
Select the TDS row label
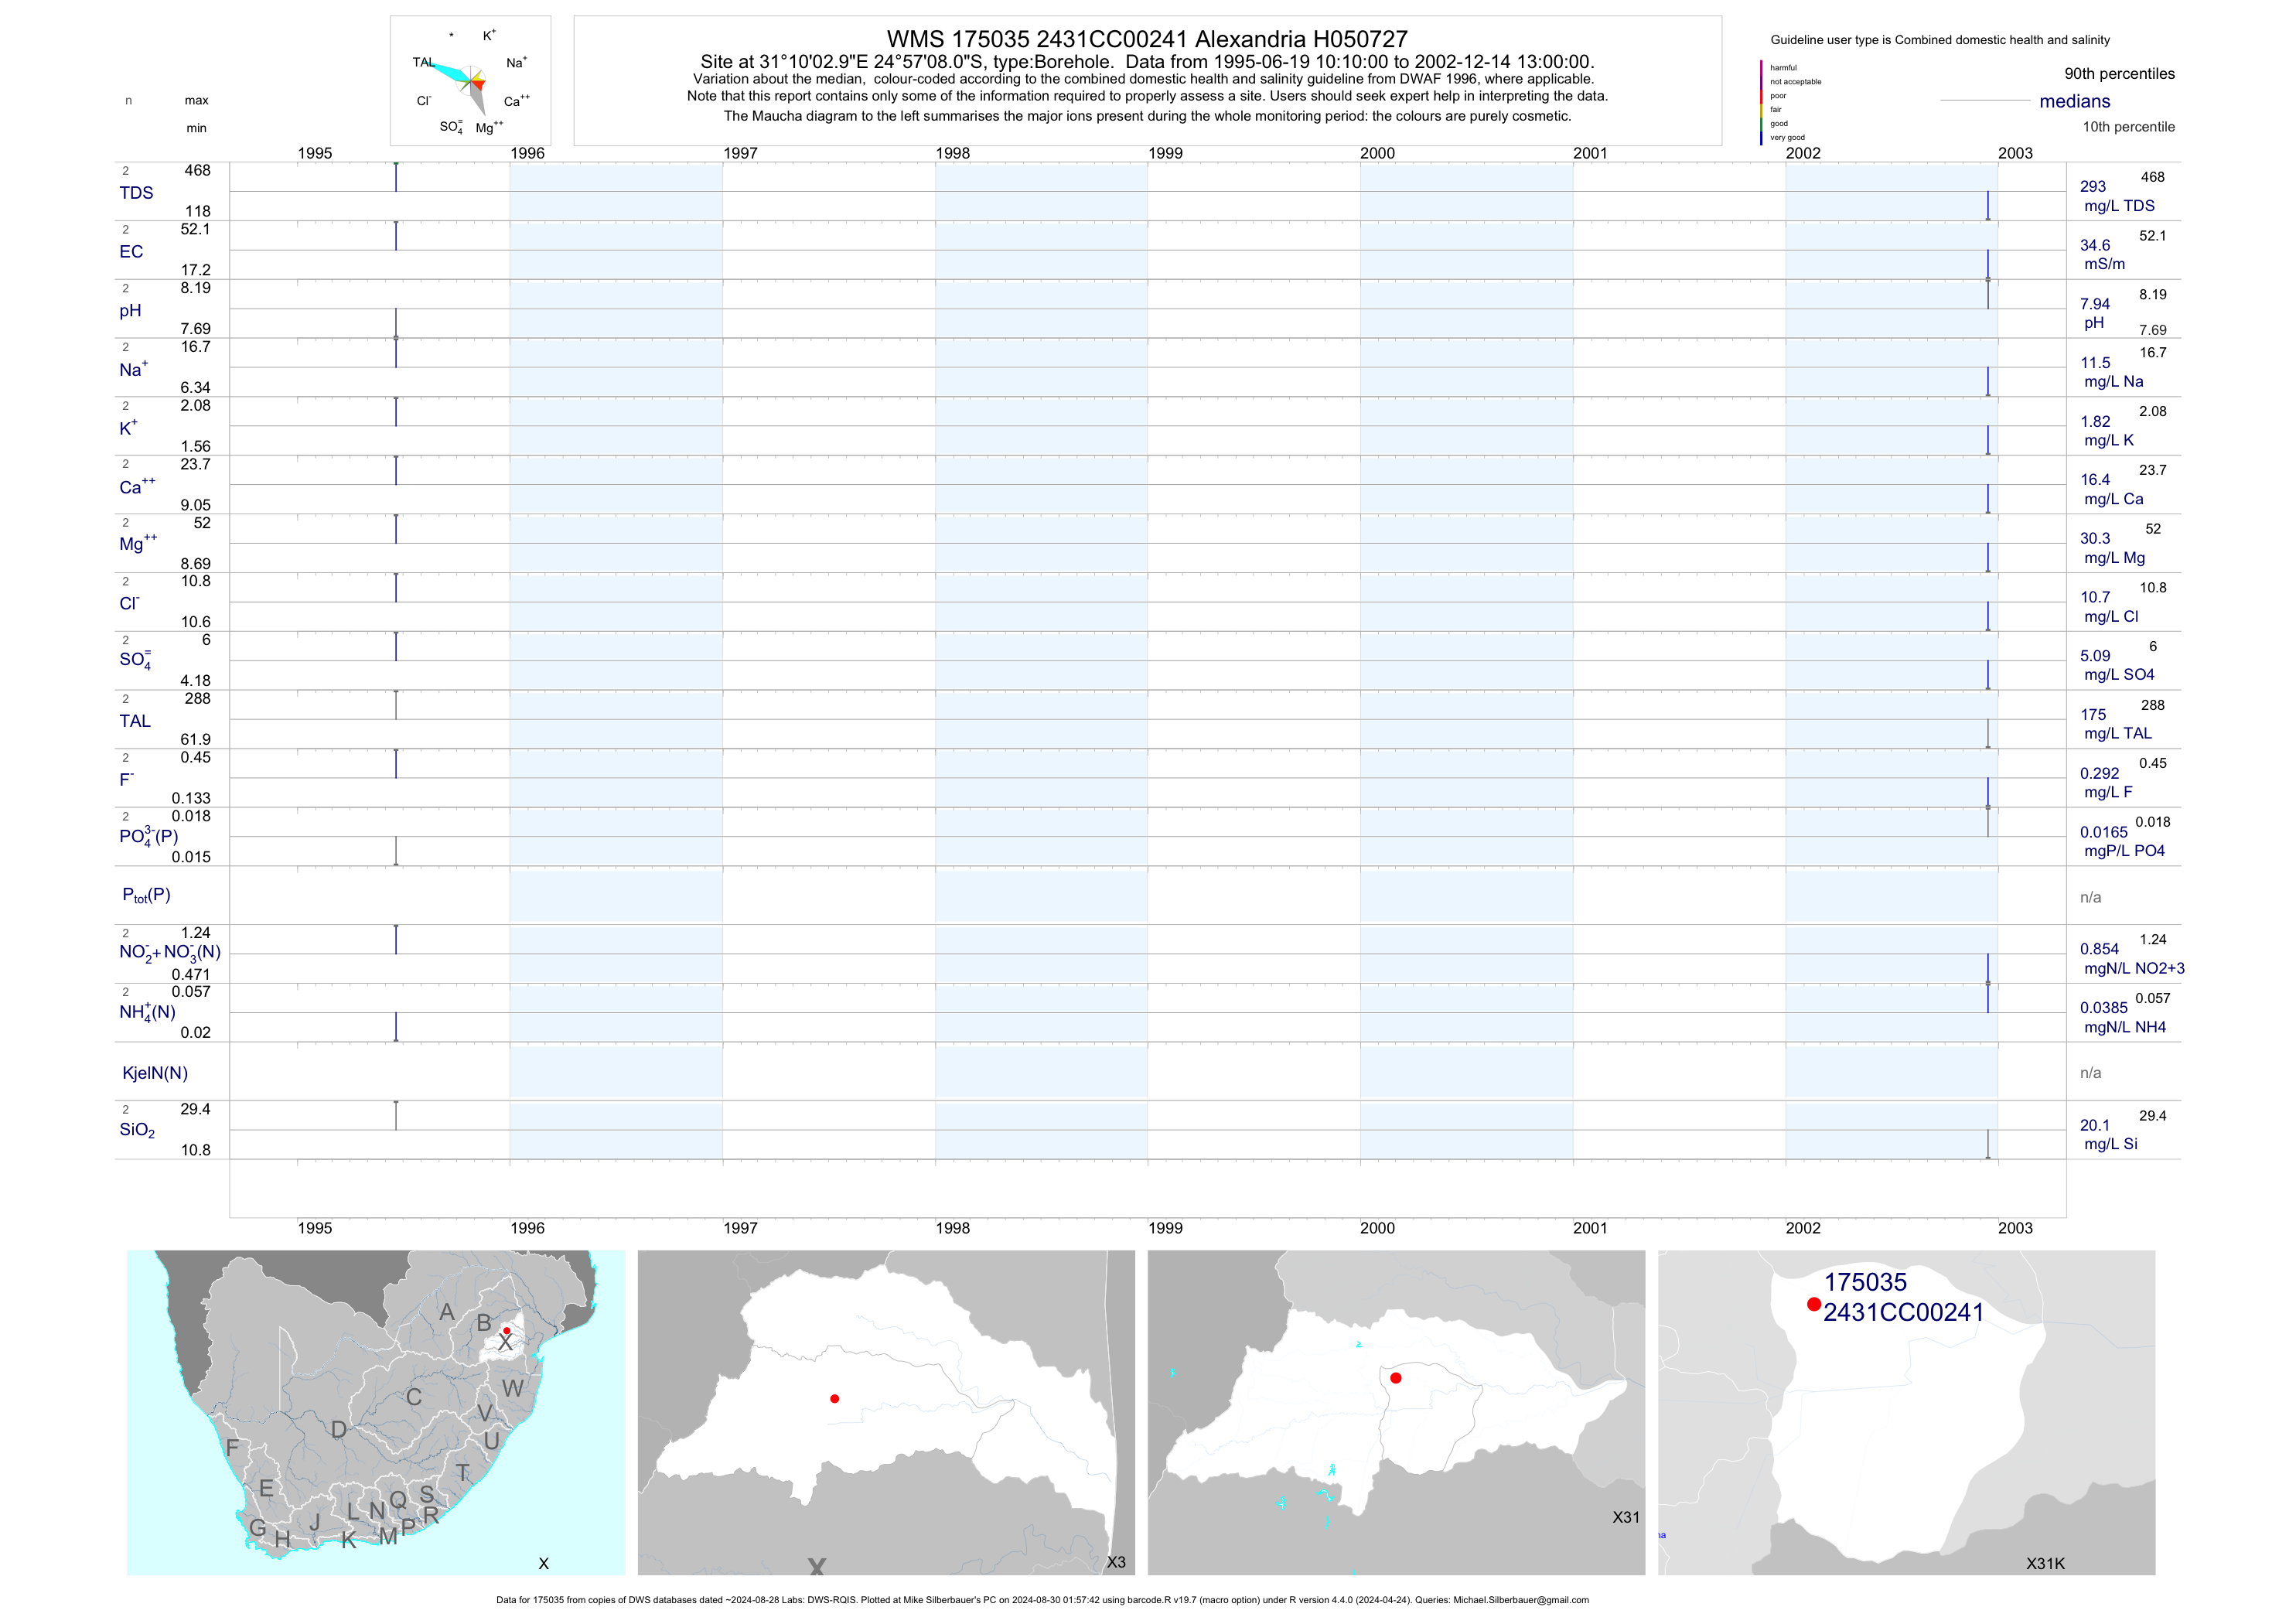tap(136, 193)
